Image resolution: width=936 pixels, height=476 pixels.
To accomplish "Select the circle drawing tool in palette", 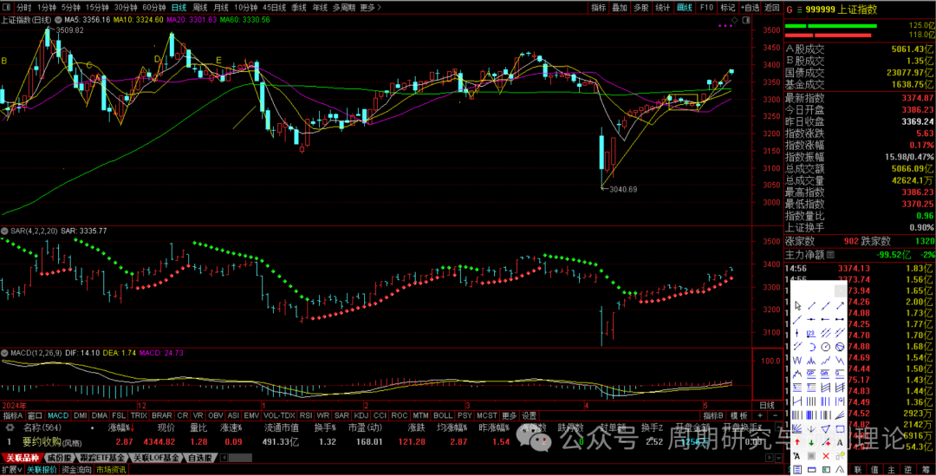I will 826,347.
